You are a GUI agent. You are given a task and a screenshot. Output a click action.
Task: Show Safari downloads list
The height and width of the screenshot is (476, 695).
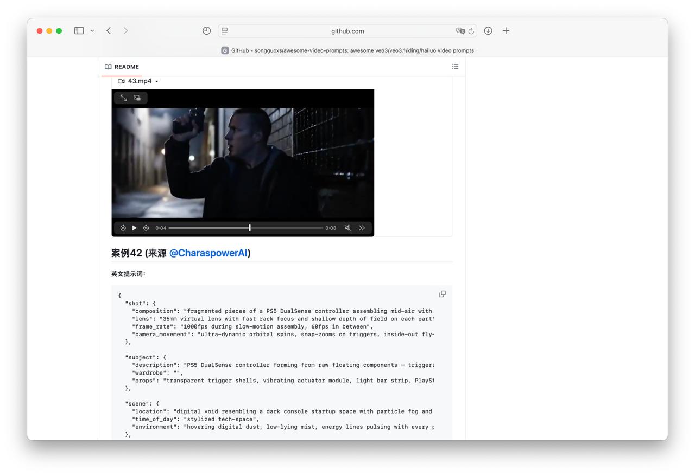[x=488, y=31]
